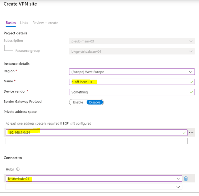Screen dimensions: 199x196
Task: Open the empty second hub dropdown
Action: coord(178,187)
